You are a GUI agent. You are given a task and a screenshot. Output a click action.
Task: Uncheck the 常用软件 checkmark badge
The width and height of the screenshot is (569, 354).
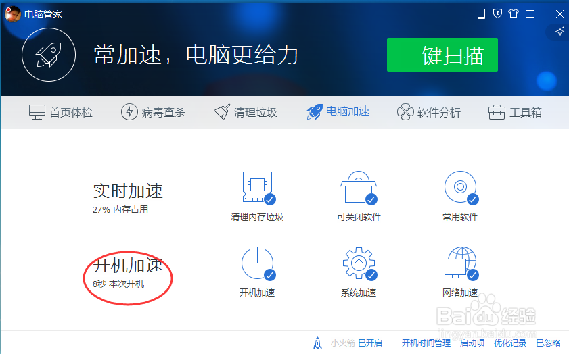(472, 199)
